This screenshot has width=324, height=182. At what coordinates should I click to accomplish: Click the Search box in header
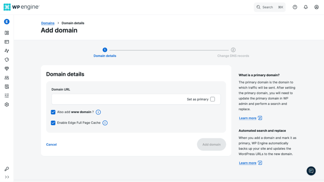pyautogui.click(x=270, y=7)
